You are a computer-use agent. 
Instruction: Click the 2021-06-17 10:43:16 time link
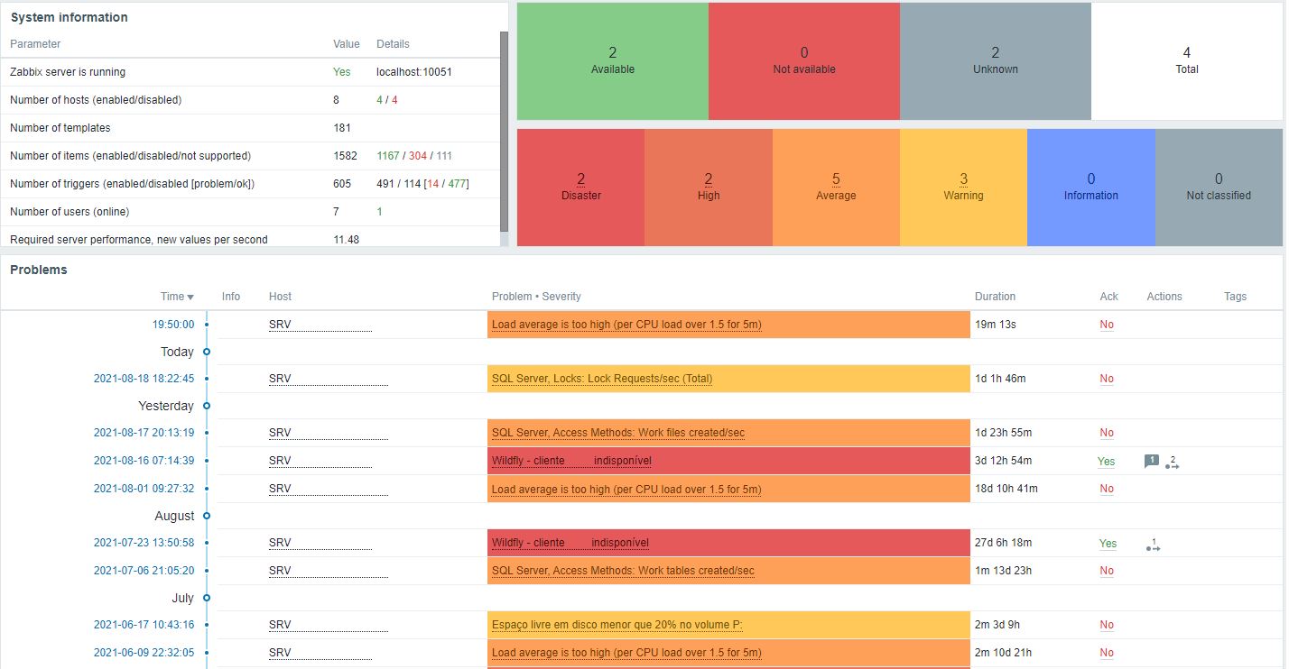tap(144, 625)
